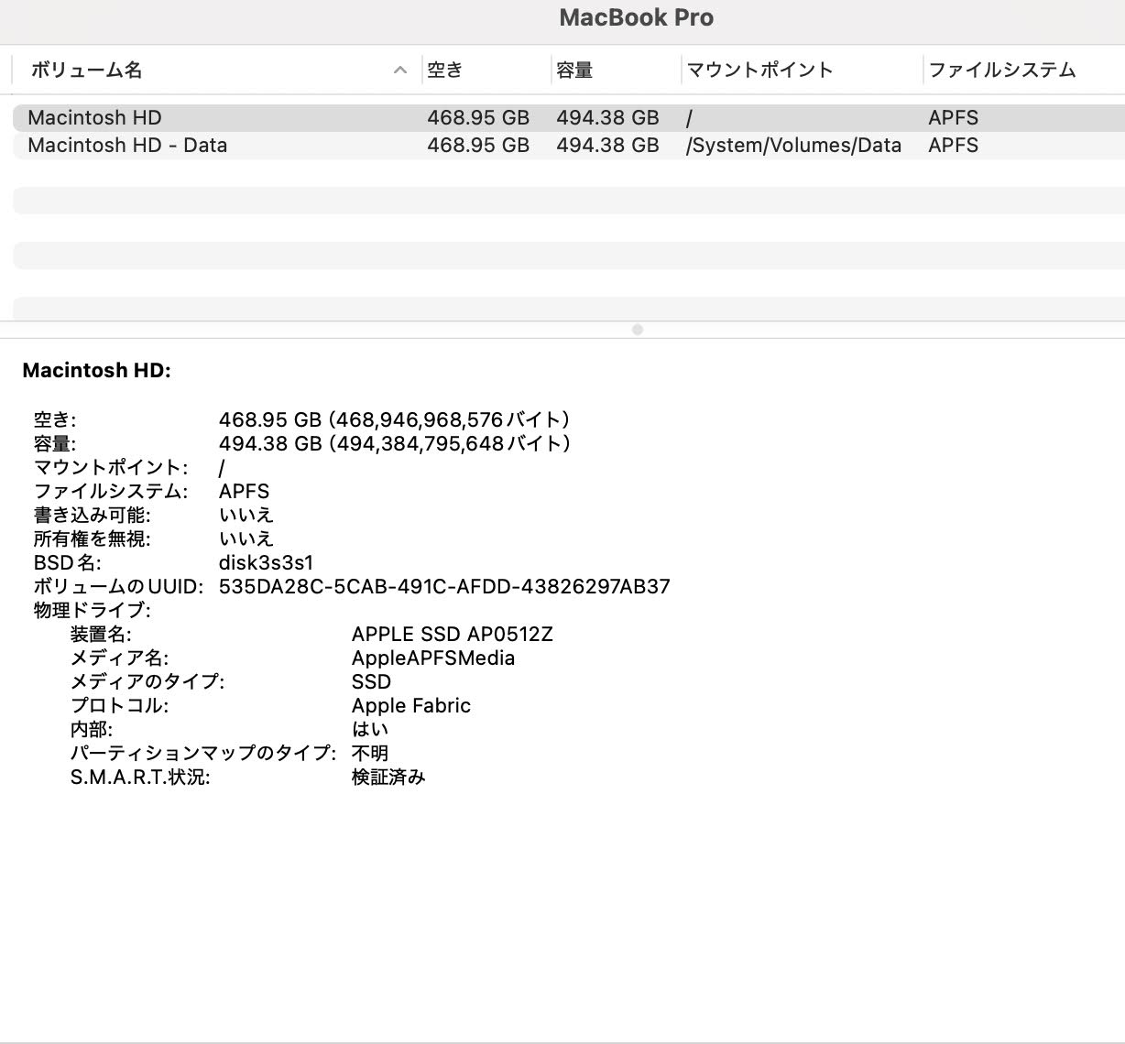Screen dimensions: 1125x1044
Task: Click the mount point / value
Action: click(221, 467)
